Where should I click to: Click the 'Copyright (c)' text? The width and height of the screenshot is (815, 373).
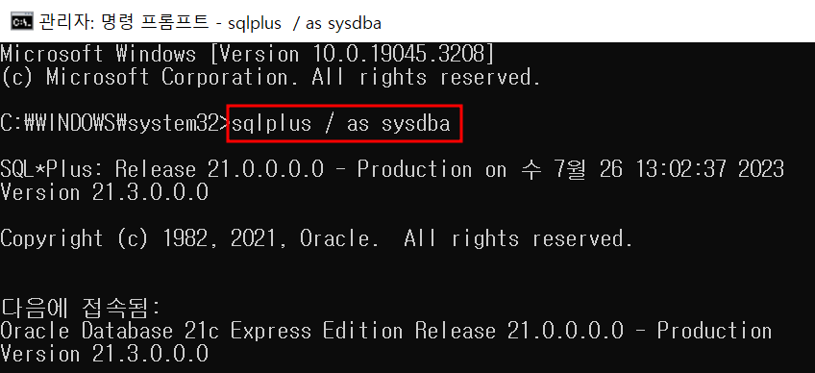point(75,238)
